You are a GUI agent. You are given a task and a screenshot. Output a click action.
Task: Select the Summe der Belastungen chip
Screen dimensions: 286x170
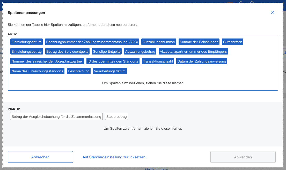(x=199, y=42)
